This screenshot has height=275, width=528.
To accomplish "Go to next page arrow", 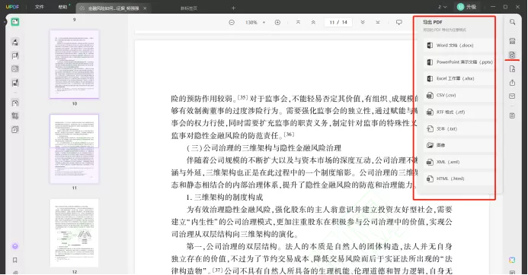I will pyautogui.click(x=363, y=23).
